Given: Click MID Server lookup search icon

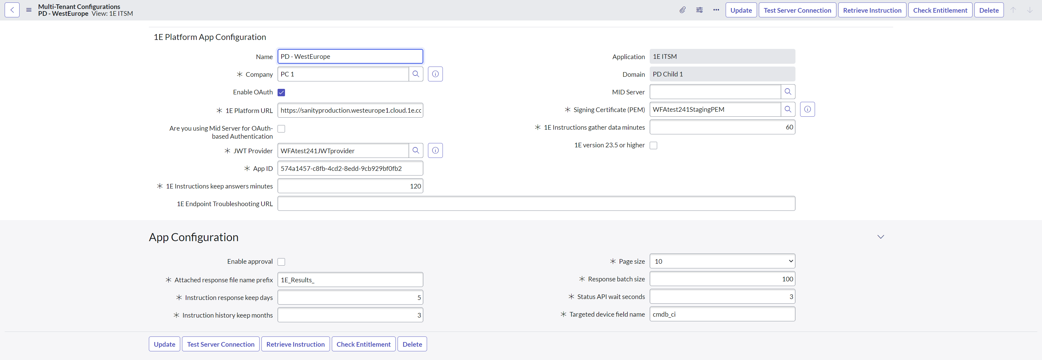Looking at the screenshot, I should pos(788,92).
